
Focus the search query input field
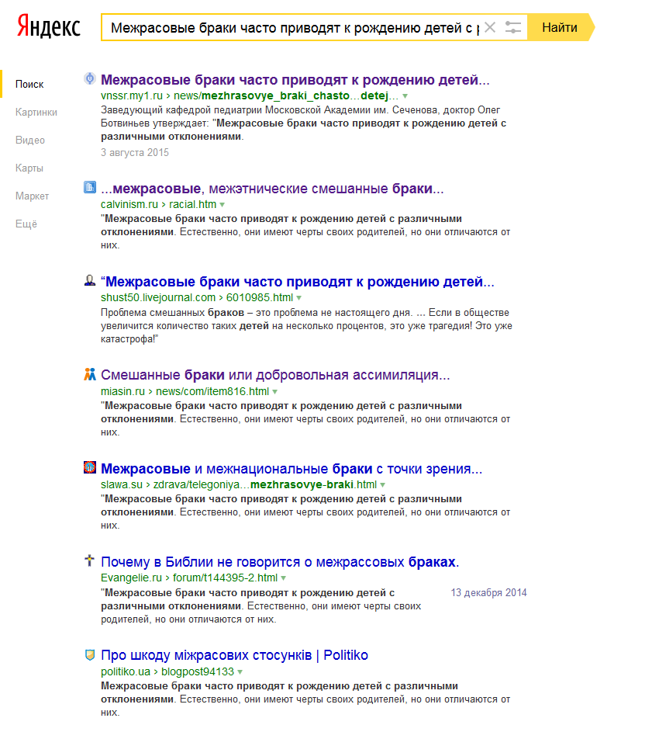[x=295, y=27]
